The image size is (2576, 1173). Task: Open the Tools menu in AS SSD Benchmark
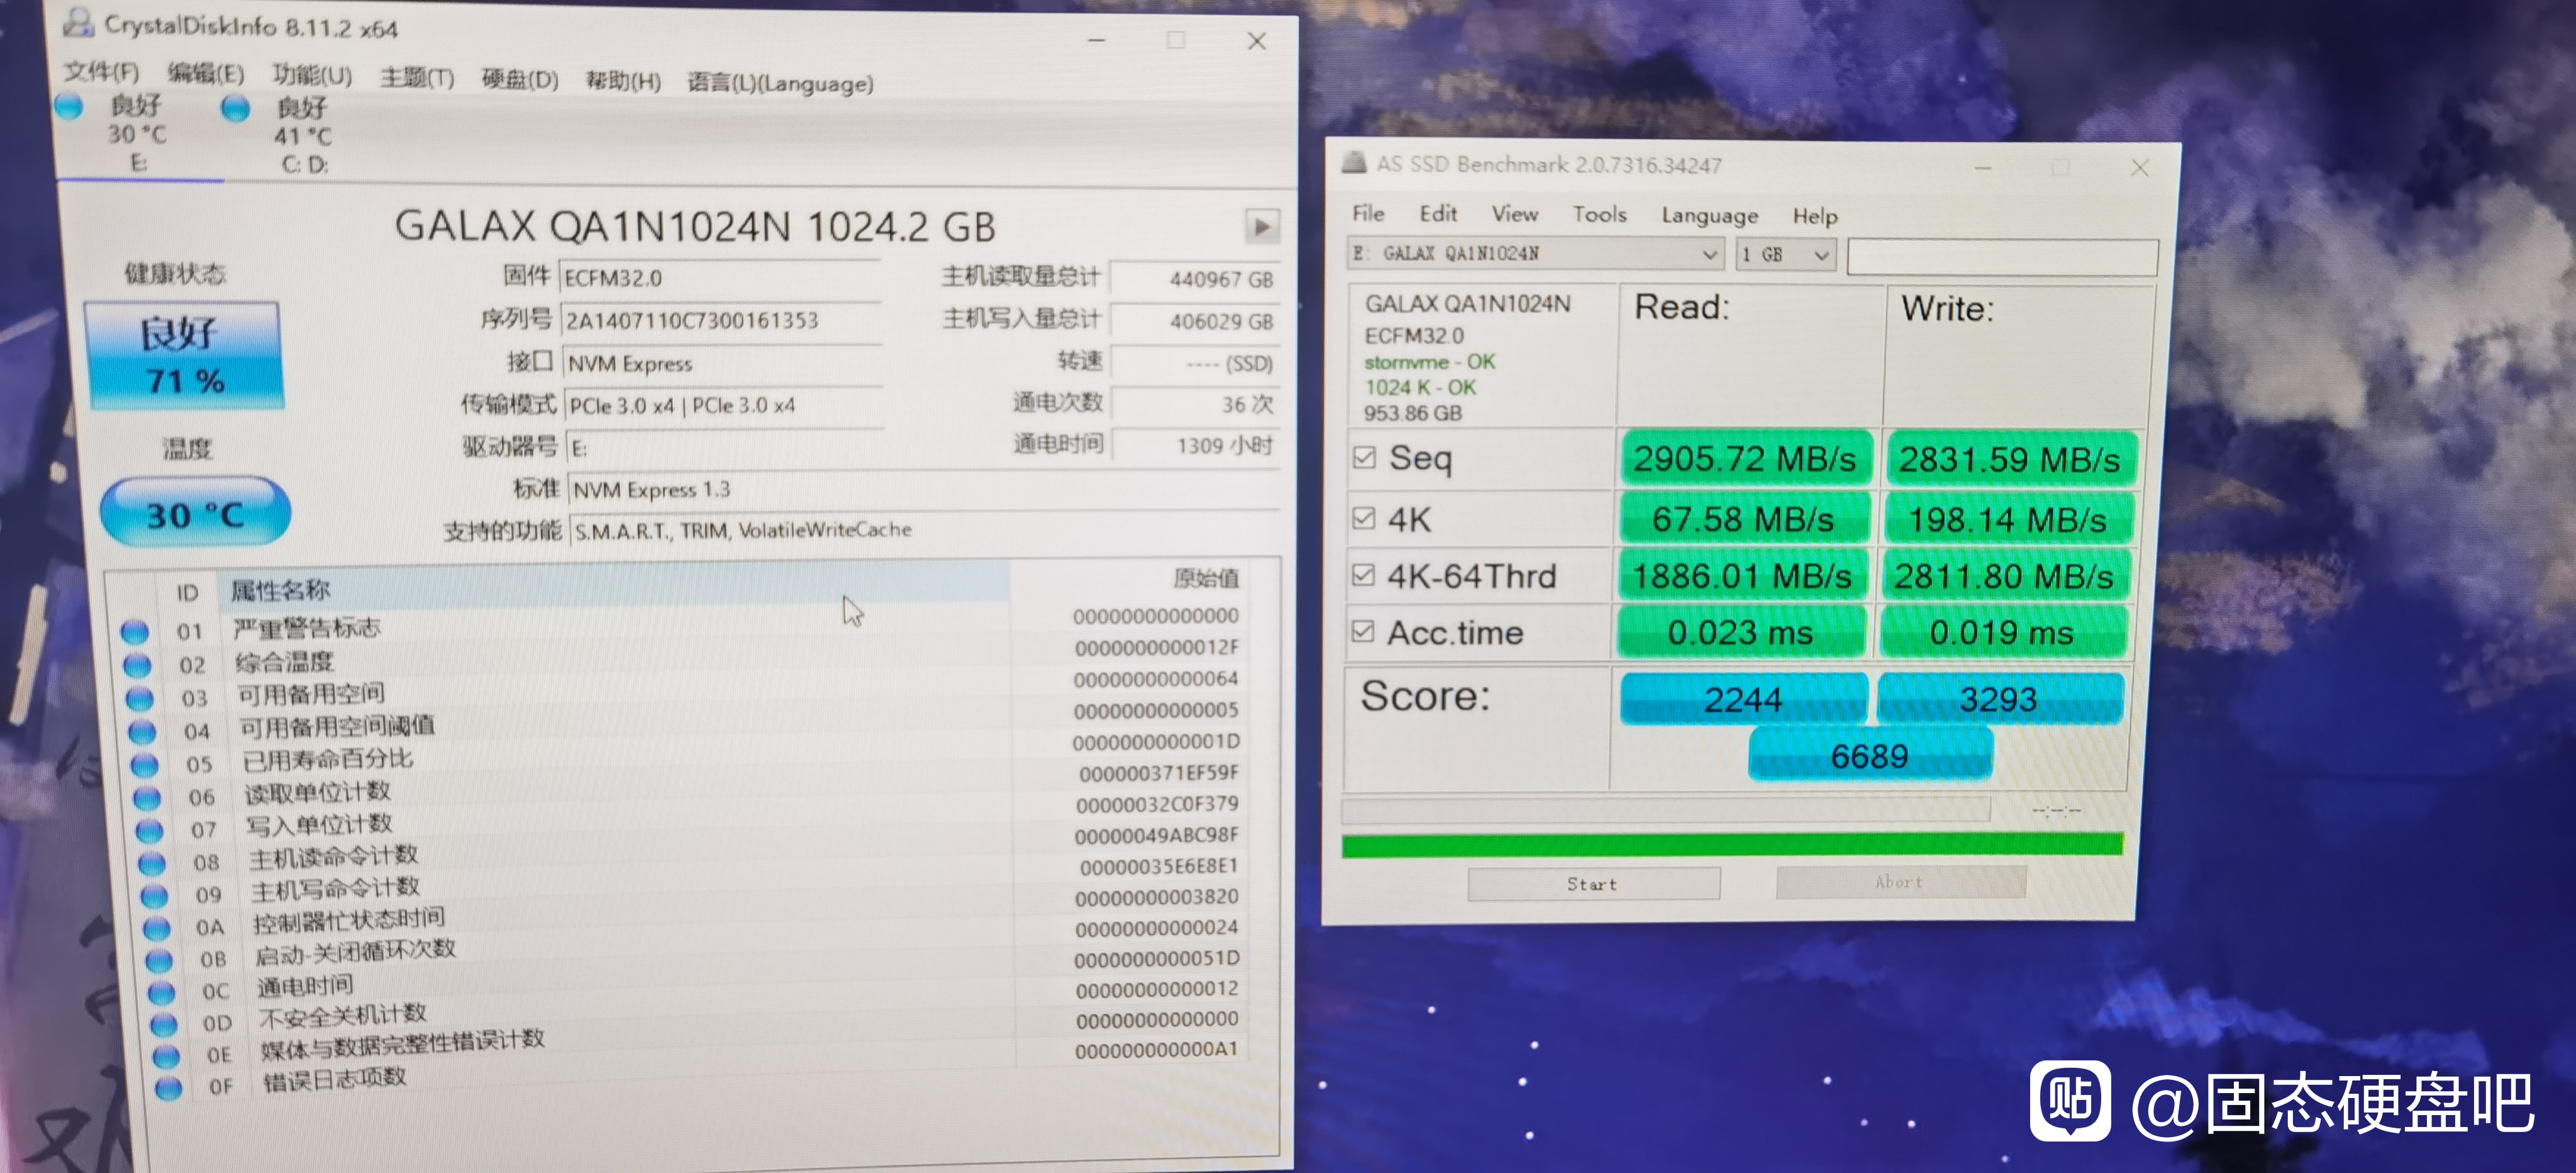click(x=1599, y=214)
